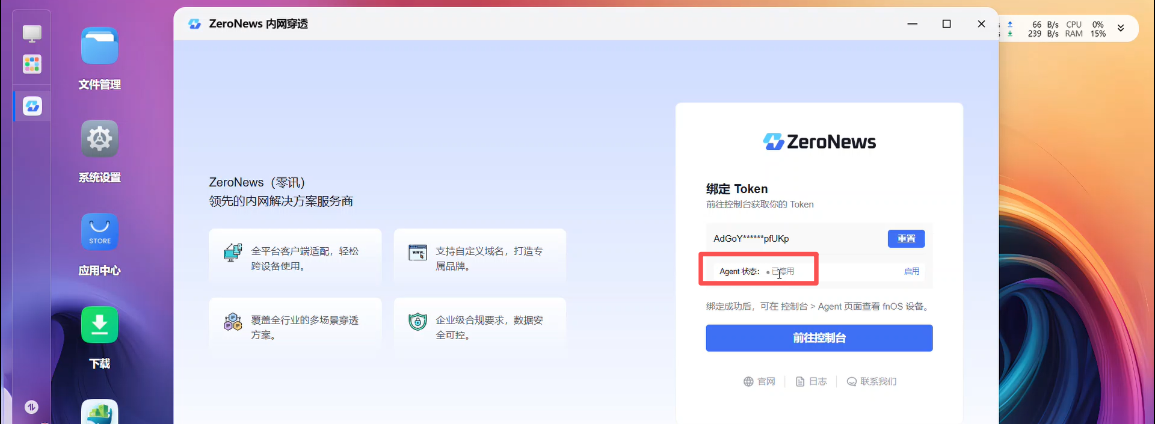
Task: Launch the 应用中心 store app icon
Action: pyautogui.click(x=99, y=232)
